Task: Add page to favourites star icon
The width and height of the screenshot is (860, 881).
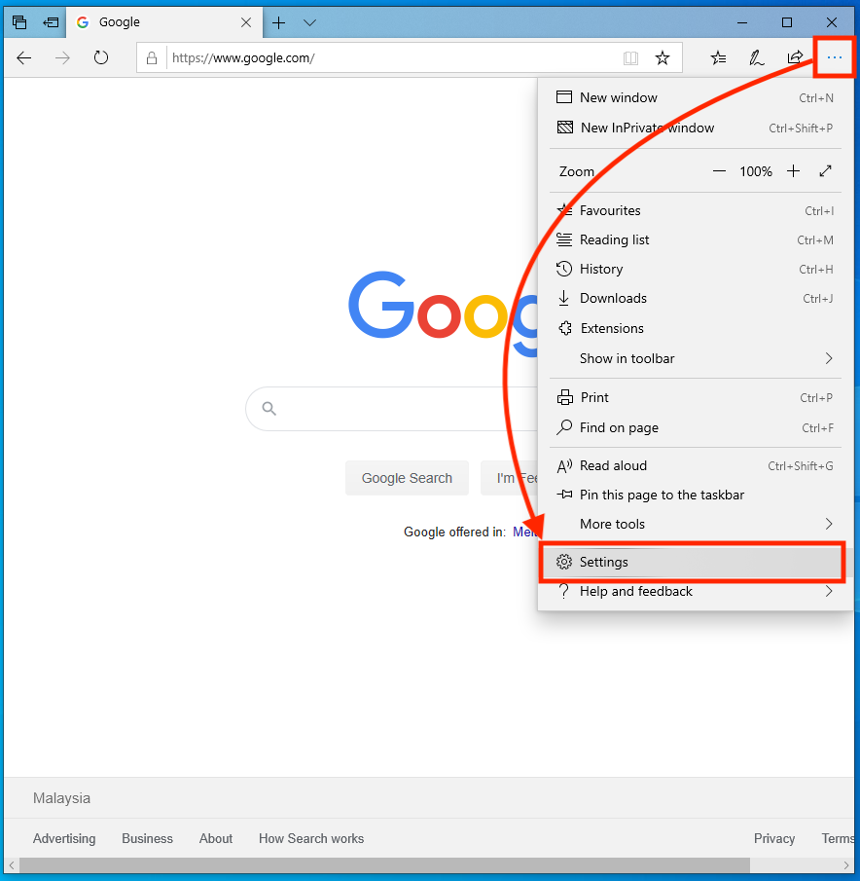Action: [x=663, y=58]
